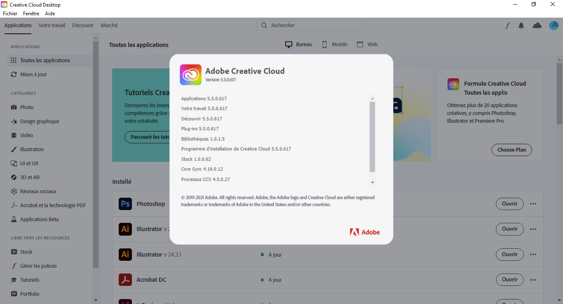Image resolution: width=563 pixels, height=304 pixels.
Task: Click the Creative Cloud plan card icon
Action: click(453, 84)
